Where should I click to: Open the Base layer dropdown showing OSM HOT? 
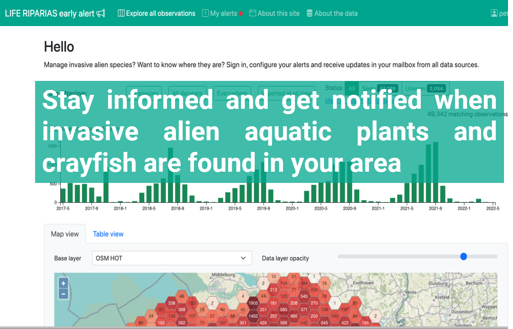(x=172, y=258)
